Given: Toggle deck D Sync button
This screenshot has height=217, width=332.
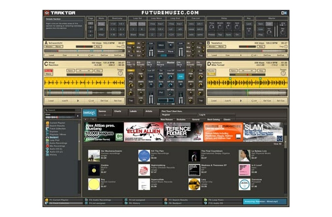Looking at the screenshot, I should point(233,71).
